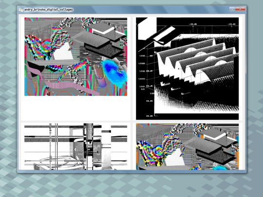Click the andry_brinsko_digital_collages window title

[49, 10]
